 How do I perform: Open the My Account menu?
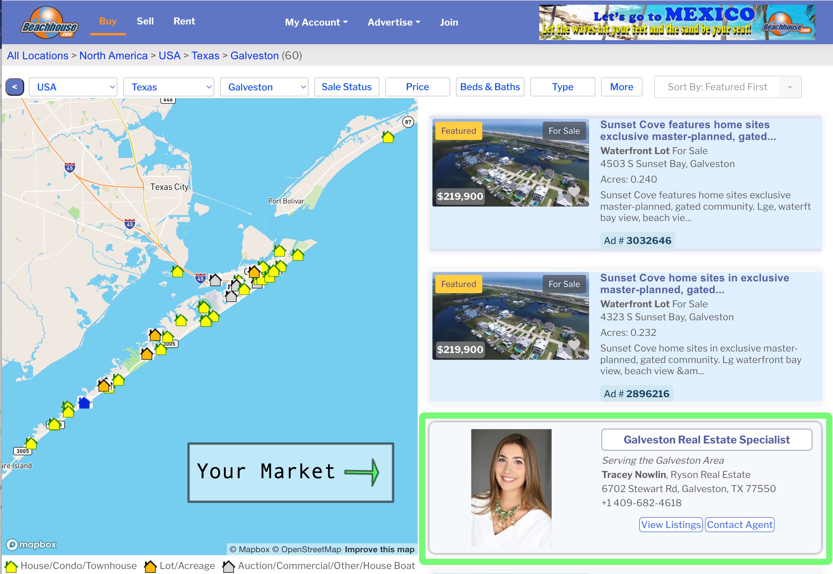[316, 22]
